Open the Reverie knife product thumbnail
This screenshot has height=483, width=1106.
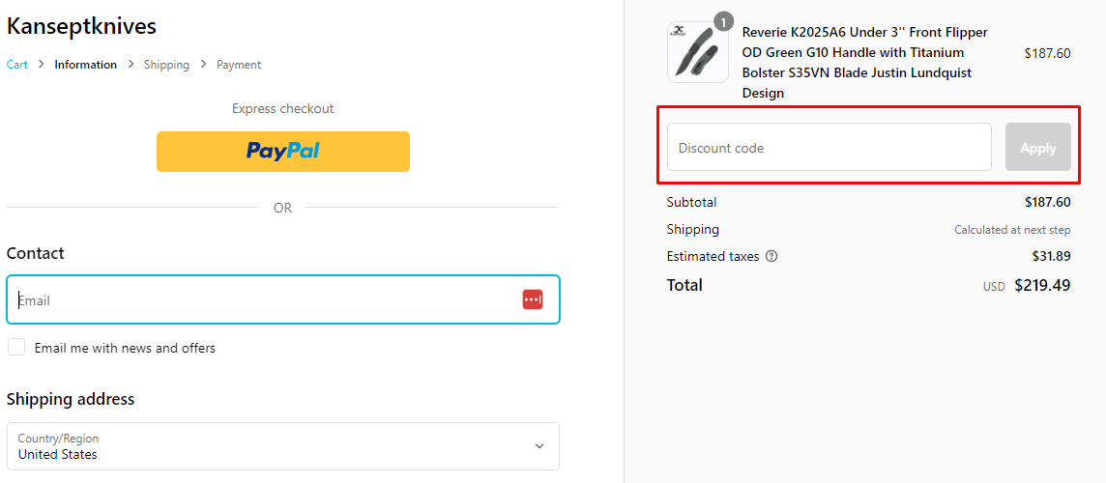point(698,52)
